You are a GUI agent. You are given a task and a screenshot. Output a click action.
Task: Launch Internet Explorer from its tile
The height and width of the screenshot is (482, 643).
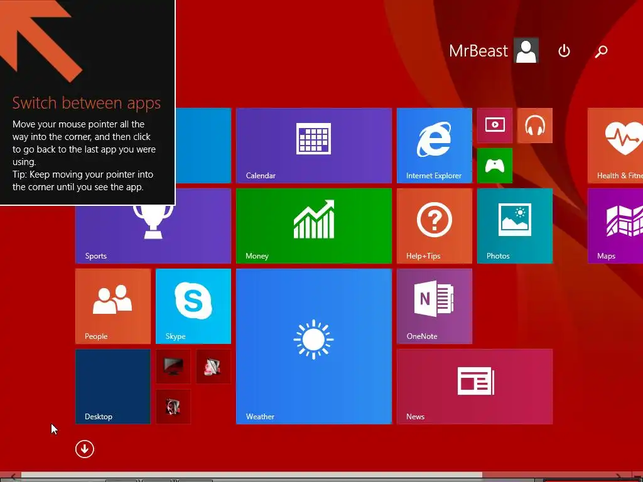point(435,146)
